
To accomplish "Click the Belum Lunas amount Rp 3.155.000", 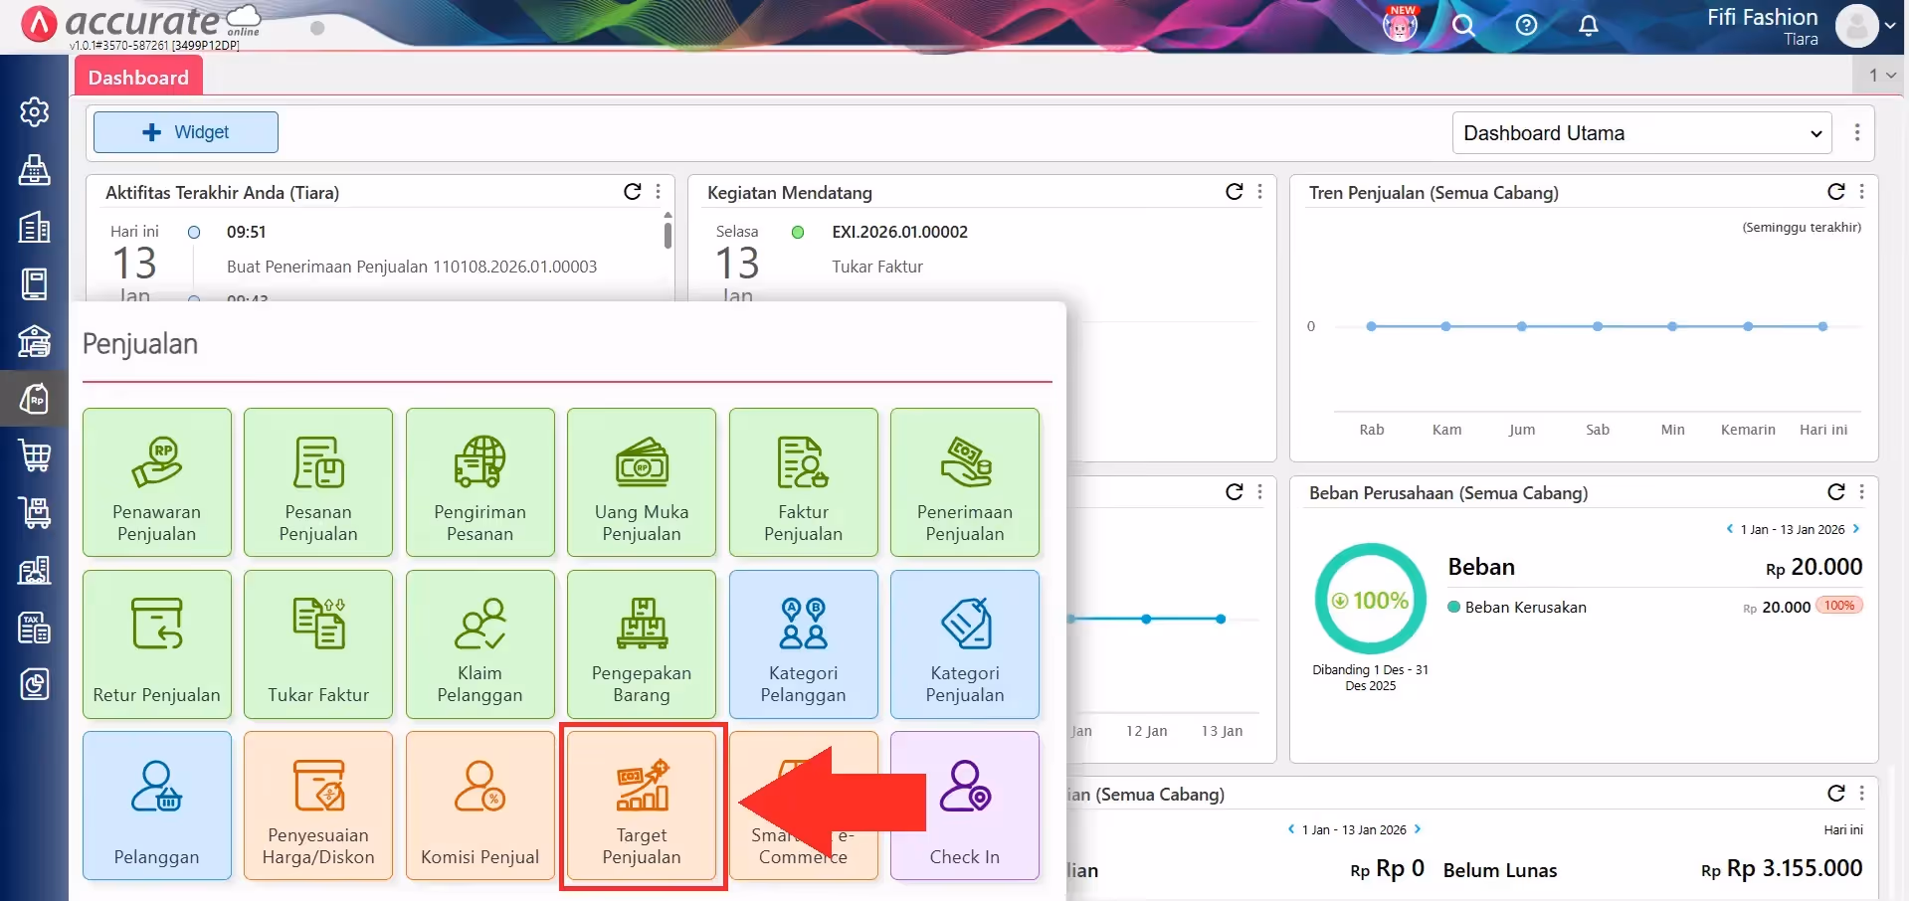I will pos(1782,868).
